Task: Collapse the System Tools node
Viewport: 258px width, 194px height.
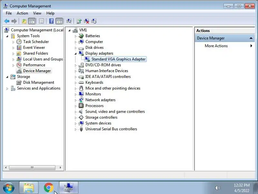Action: click(x=7, y=36)
